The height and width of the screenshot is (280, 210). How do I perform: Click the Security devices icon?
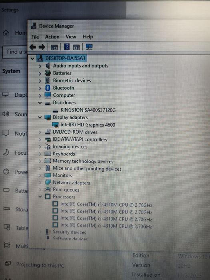[x=47, y=232]
